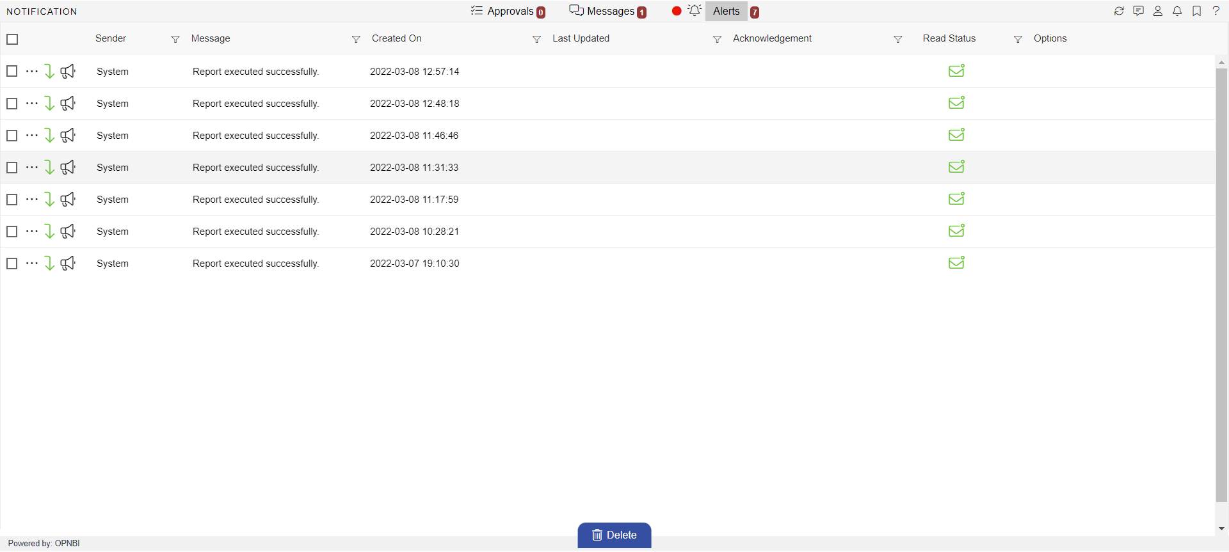Sort by Message column header
Image resolution: width=1229 pixels, height=552 pixels.
tap(211, 38)
